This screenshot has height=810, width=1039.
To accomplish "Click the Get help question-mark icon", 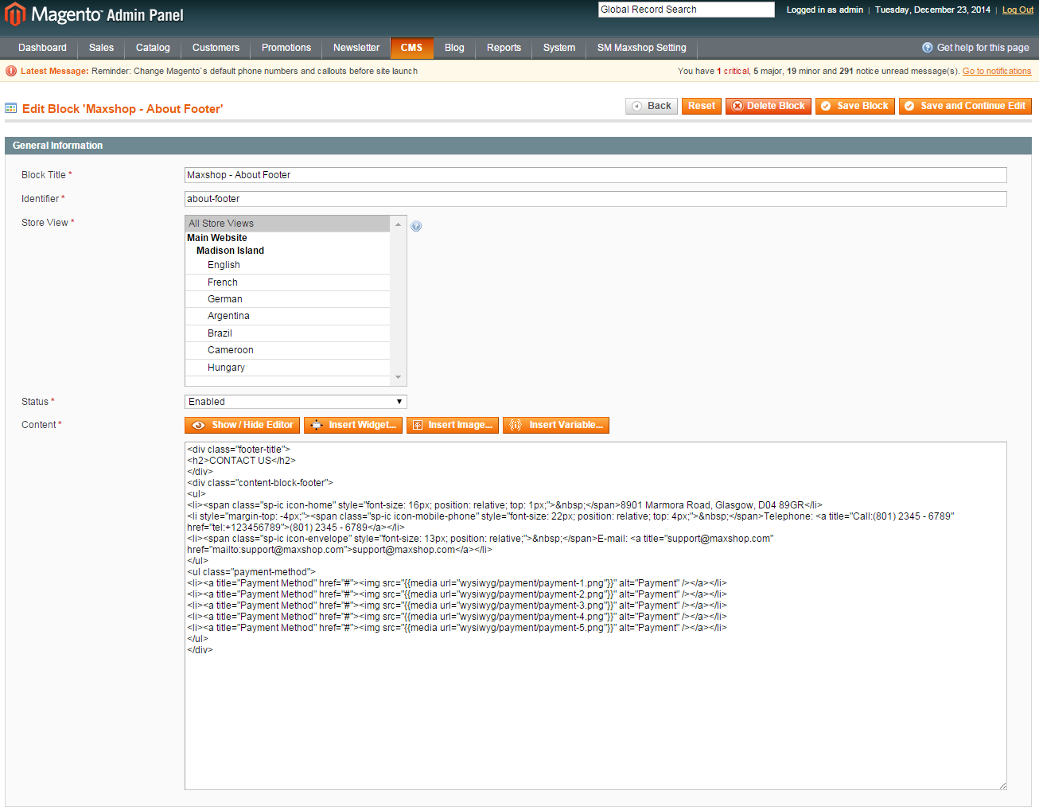I will click(x=927, y=48).
